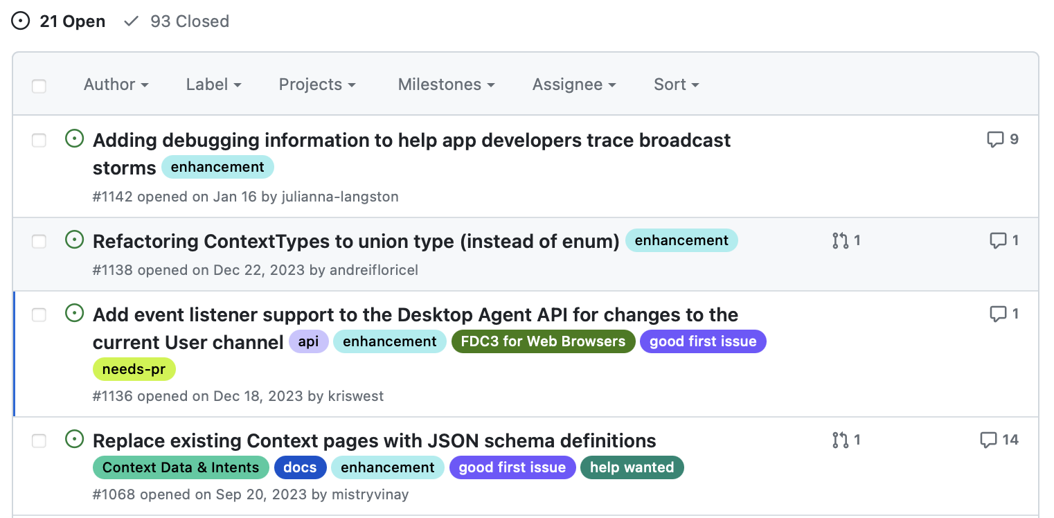Click the green FDC3 for Web Browsers label swatch
This screenshot has width=1054, height=518.
click(543, 341)
